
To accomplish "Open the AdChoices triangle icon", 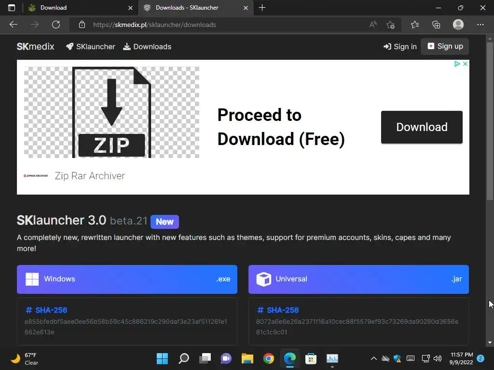I will point(457,64).
